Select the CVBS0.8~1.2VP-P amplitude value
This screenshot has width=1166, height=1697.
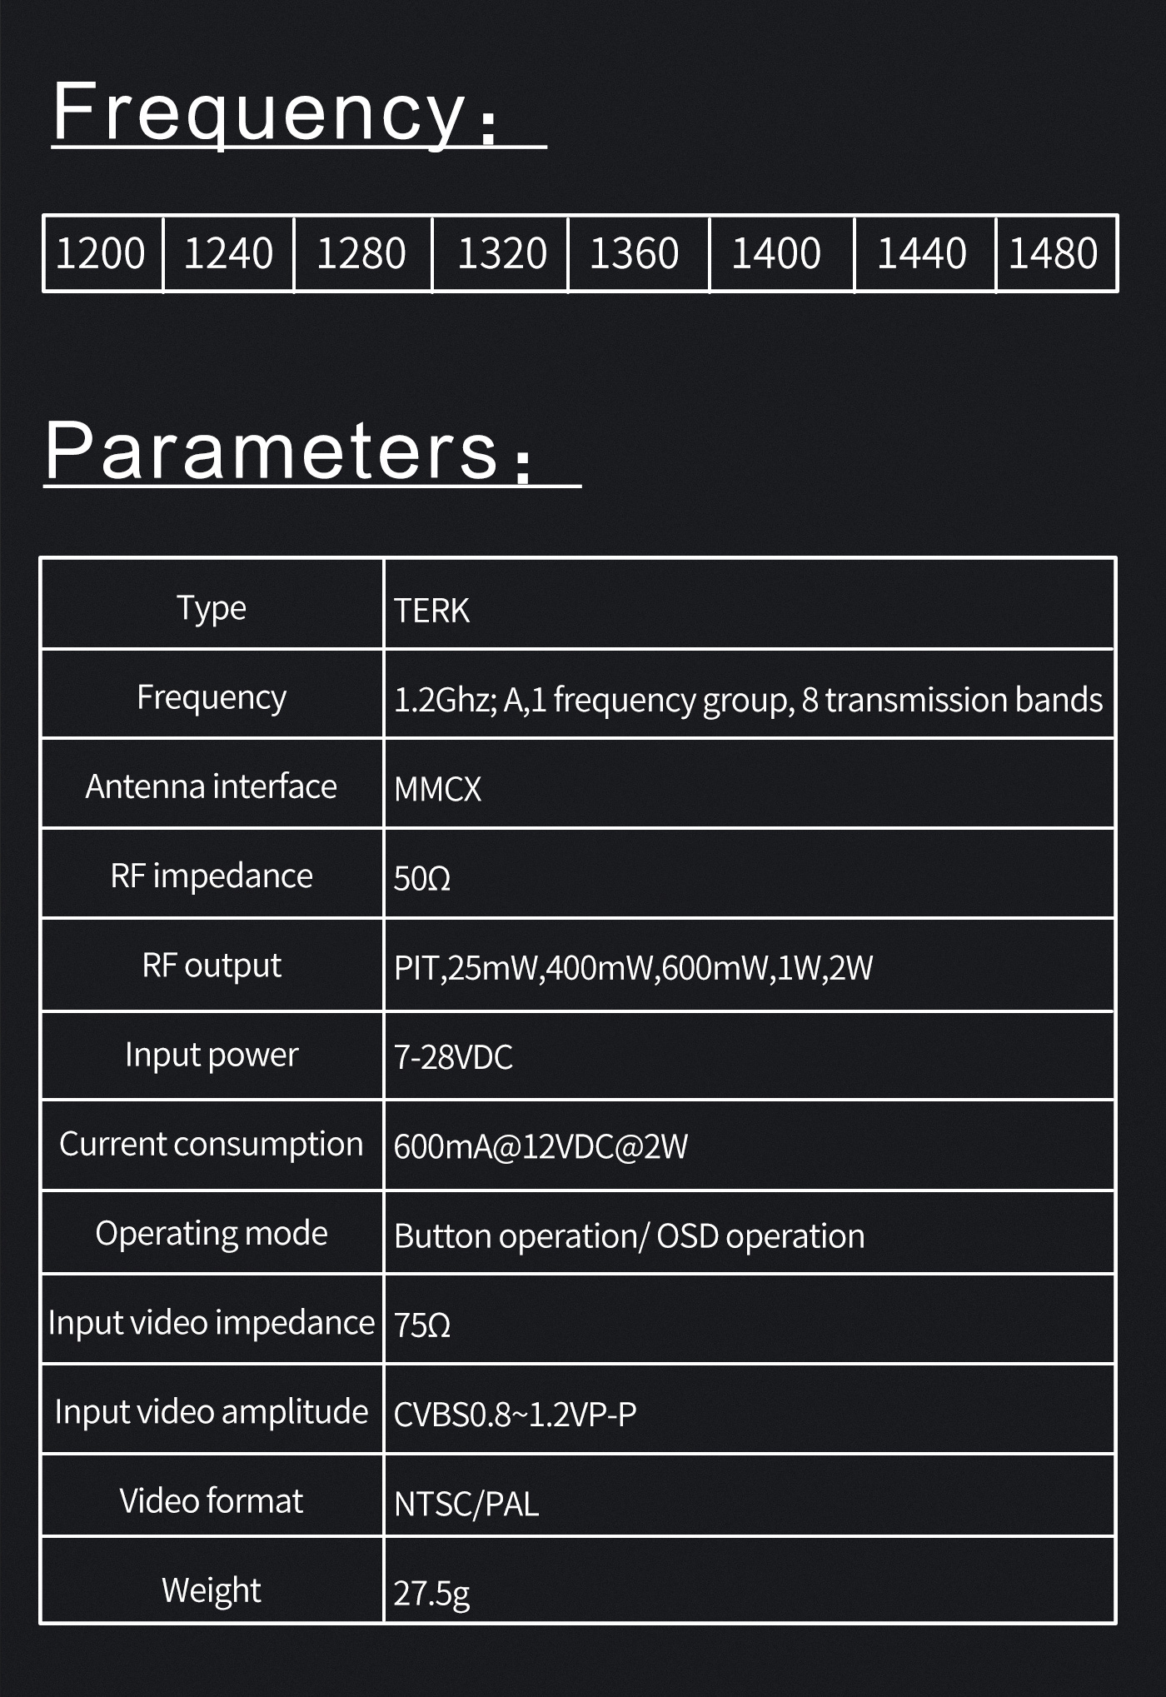pyautogui.click(x=515, y=1415)
